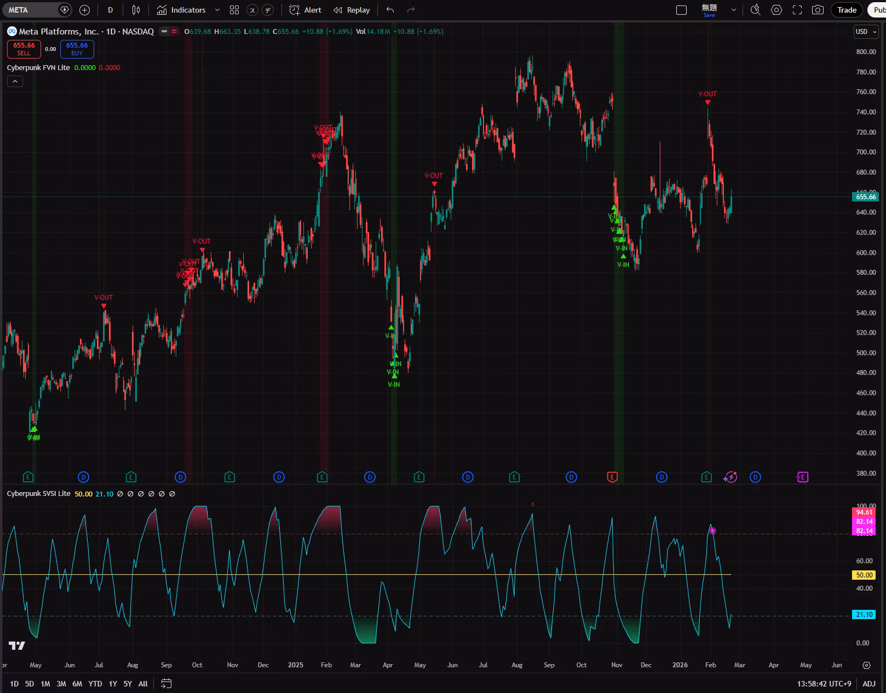Select the 3M time range

61,684
